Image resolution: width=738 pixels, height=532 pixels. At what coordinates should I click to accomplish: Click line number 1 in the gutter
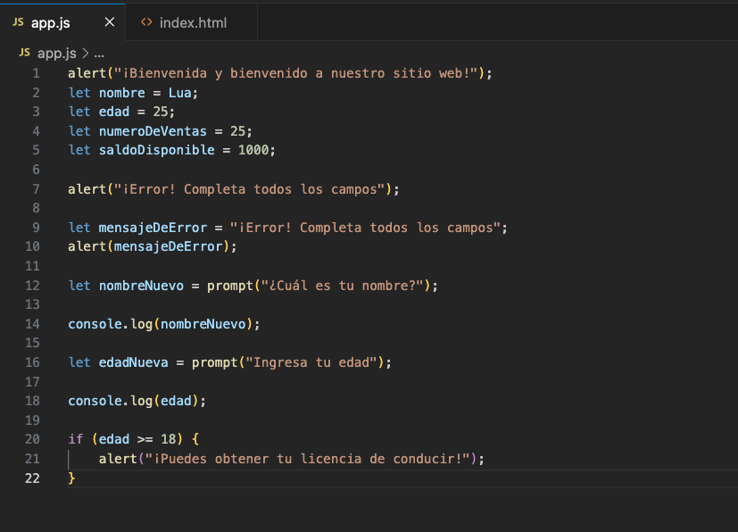(x=37, y=73)
